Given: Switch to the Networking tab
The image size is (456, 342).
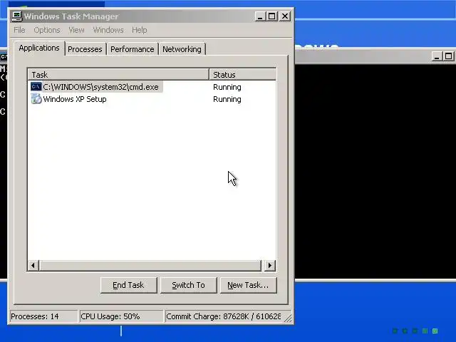Looking at the screenshot, I should pos(182,49).
